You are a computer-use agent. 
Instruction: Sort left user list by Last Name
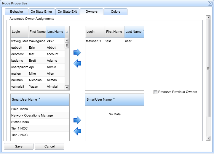pos(55,32)
